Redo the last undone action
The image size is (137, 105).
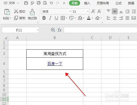(x=58, y=3)
